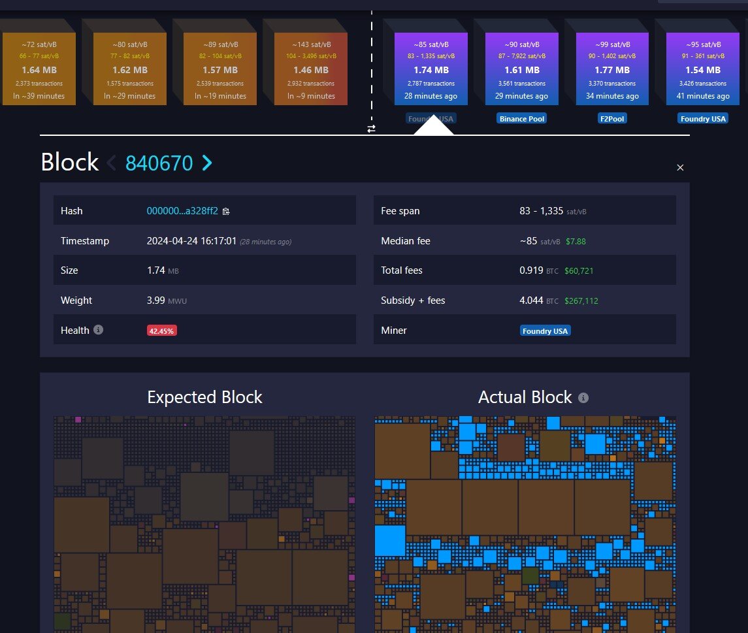The image size is (748, 633).
Task: Click the swap direction arrows icon
Action: (x=371, y=129)
